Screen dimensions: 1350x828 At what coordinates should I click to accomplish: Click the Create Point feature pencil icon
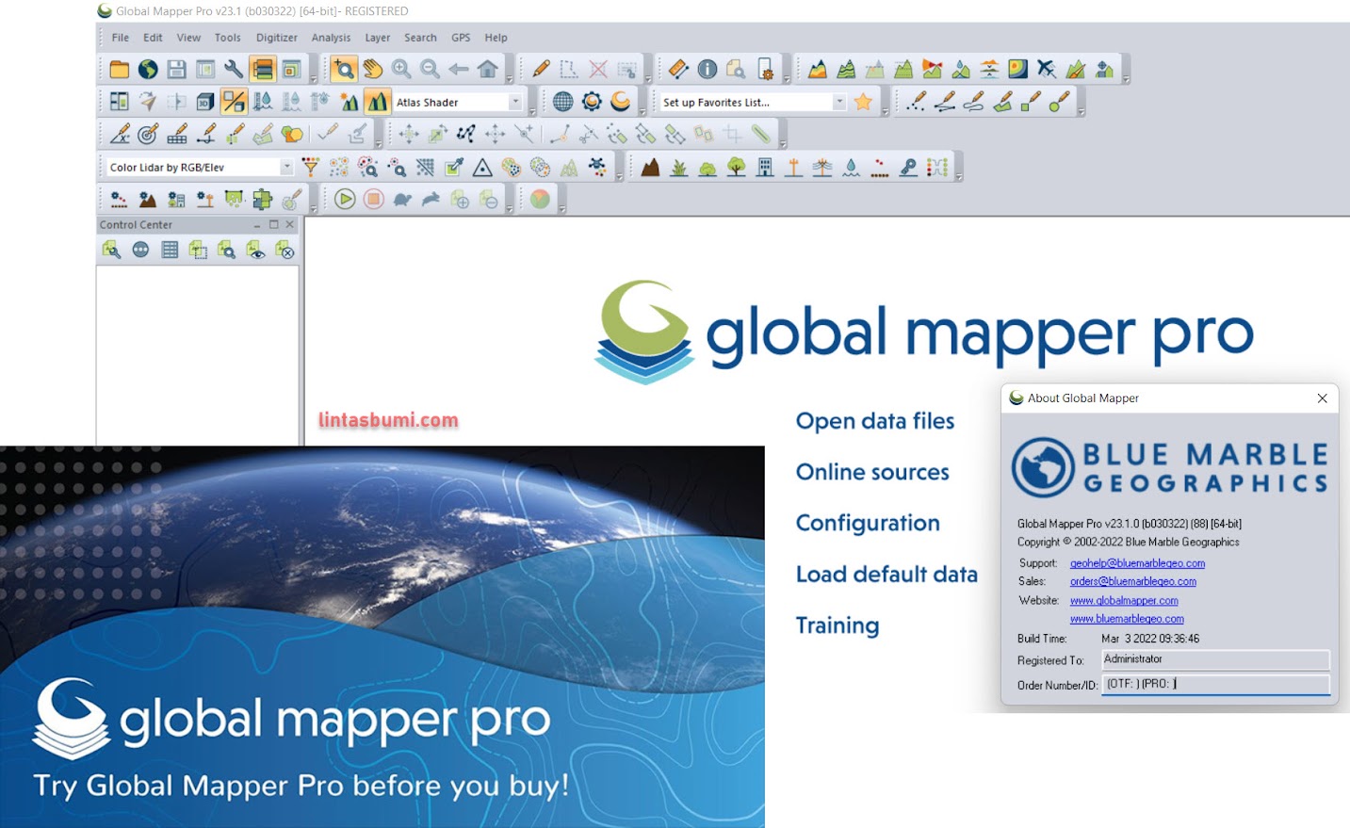(x=916, y=102)
